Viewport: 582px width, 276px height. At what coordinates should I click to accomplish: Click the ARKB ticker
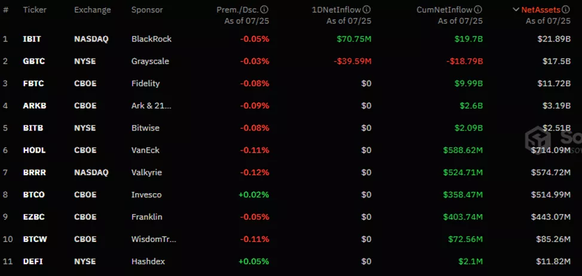(x=33, y=106)
